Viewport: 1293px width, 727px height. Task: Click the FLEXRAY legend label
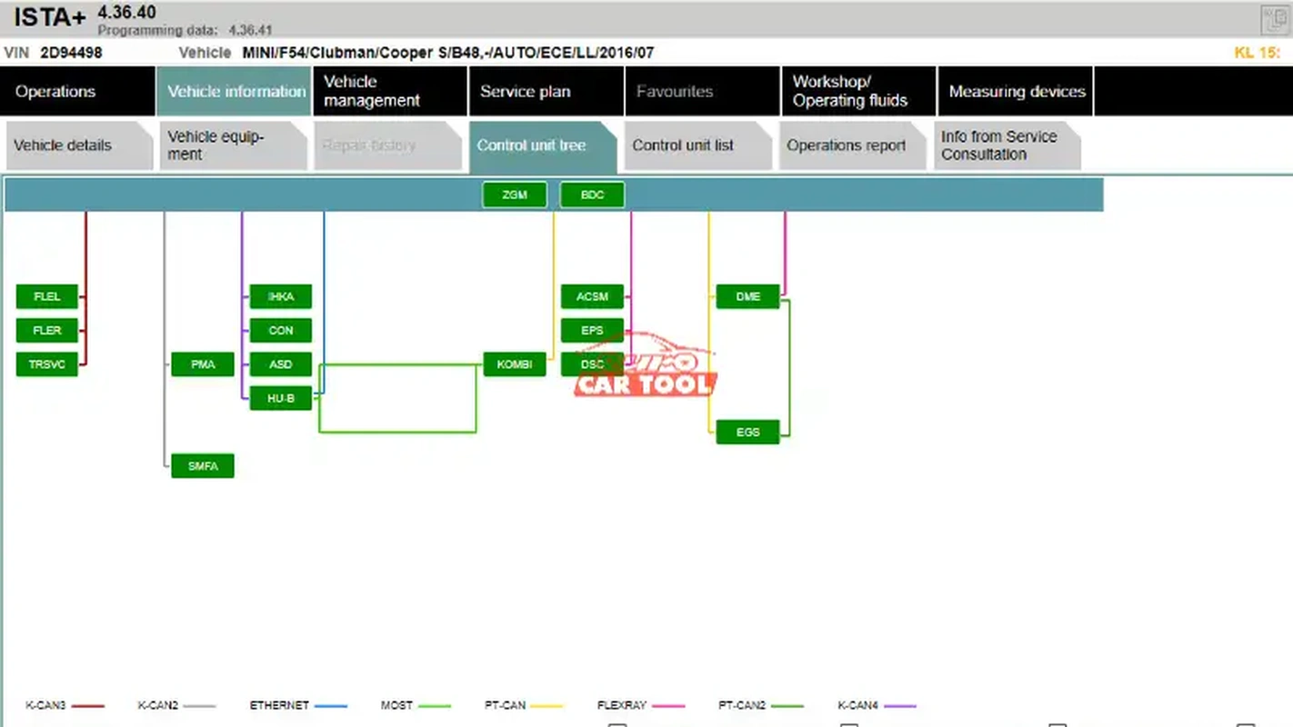[622, 705]
